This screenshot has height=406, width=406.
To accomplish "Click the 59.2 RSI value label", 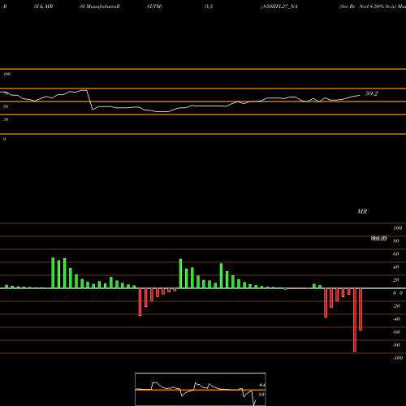I will (371, 93).
